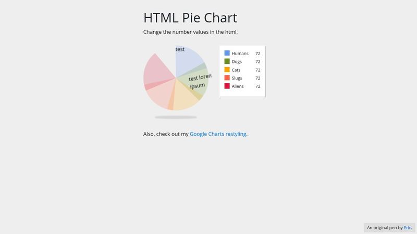417x234 pixels.
Task: Click the blue Humans legend swatch
Action: 227,53
